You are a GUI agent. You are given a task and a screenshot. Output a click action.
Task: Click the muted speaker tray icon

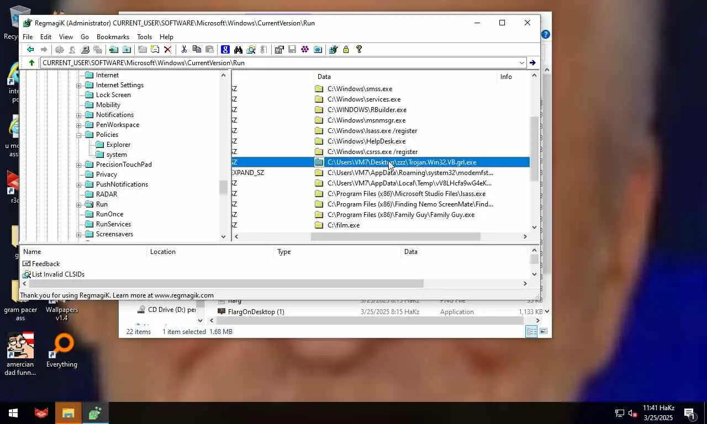(x=633, y=413)
